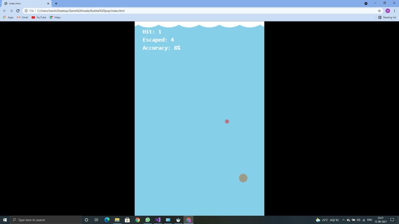
Task: Open Cortana circle icon
Action: [x=86, y=220]
